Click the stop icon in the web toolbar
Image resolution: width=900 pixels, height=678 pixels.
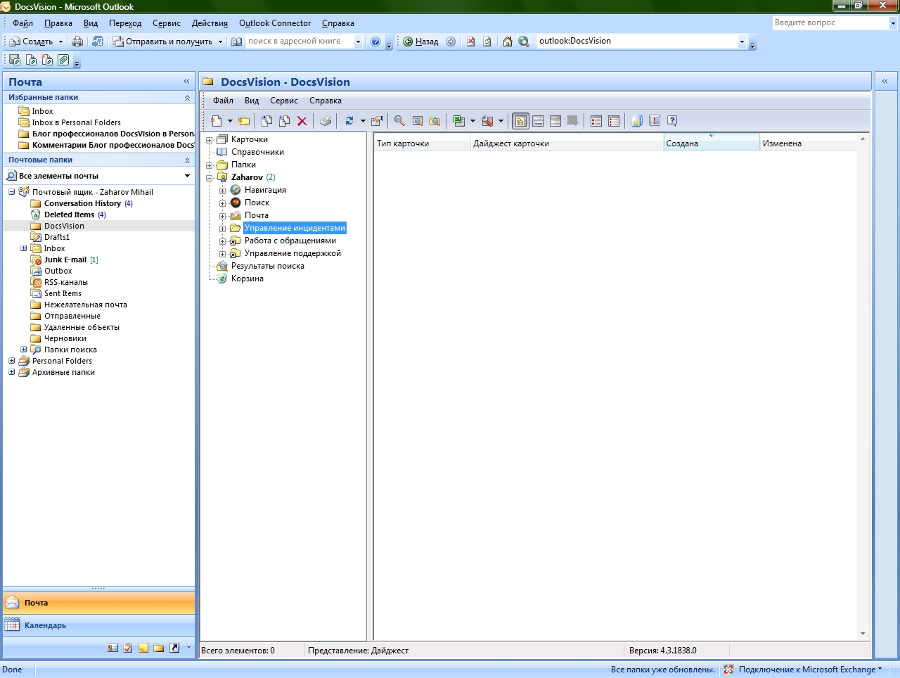[471, 41]
